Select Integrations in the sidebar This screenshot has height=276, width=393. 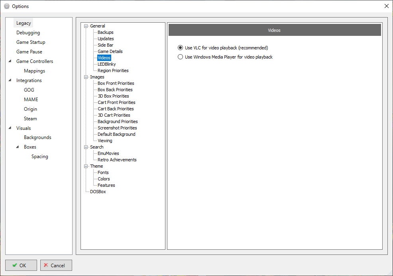29,80
